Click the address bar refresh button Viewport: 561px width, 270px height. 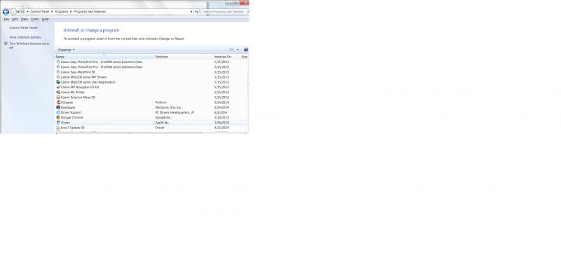pyautogui.click(x=197, y=12)
